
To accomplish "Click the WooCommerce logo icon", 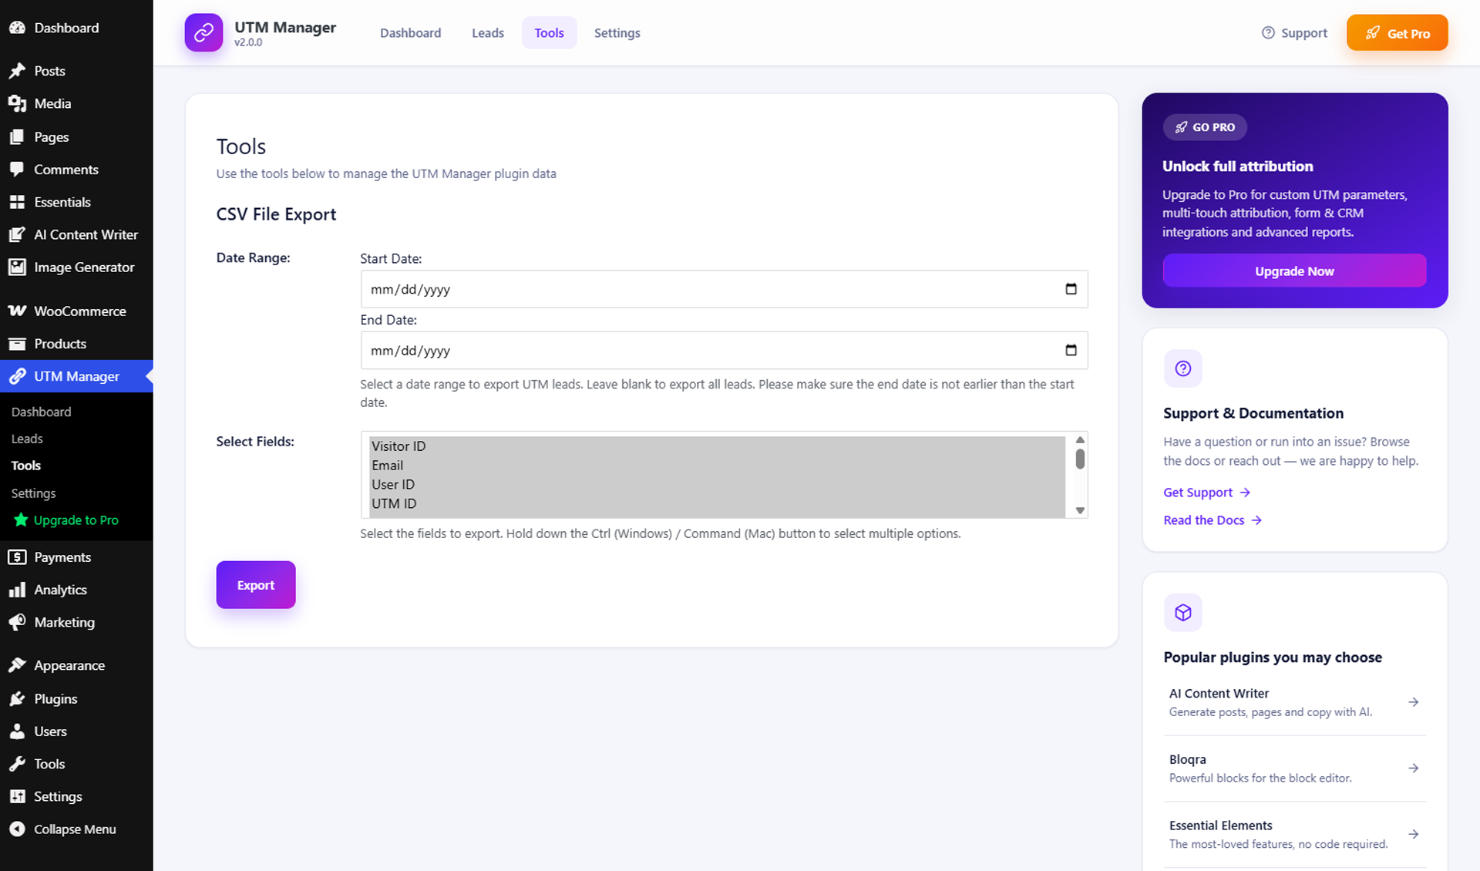I will pyautogui.click(x=17, y=311).
